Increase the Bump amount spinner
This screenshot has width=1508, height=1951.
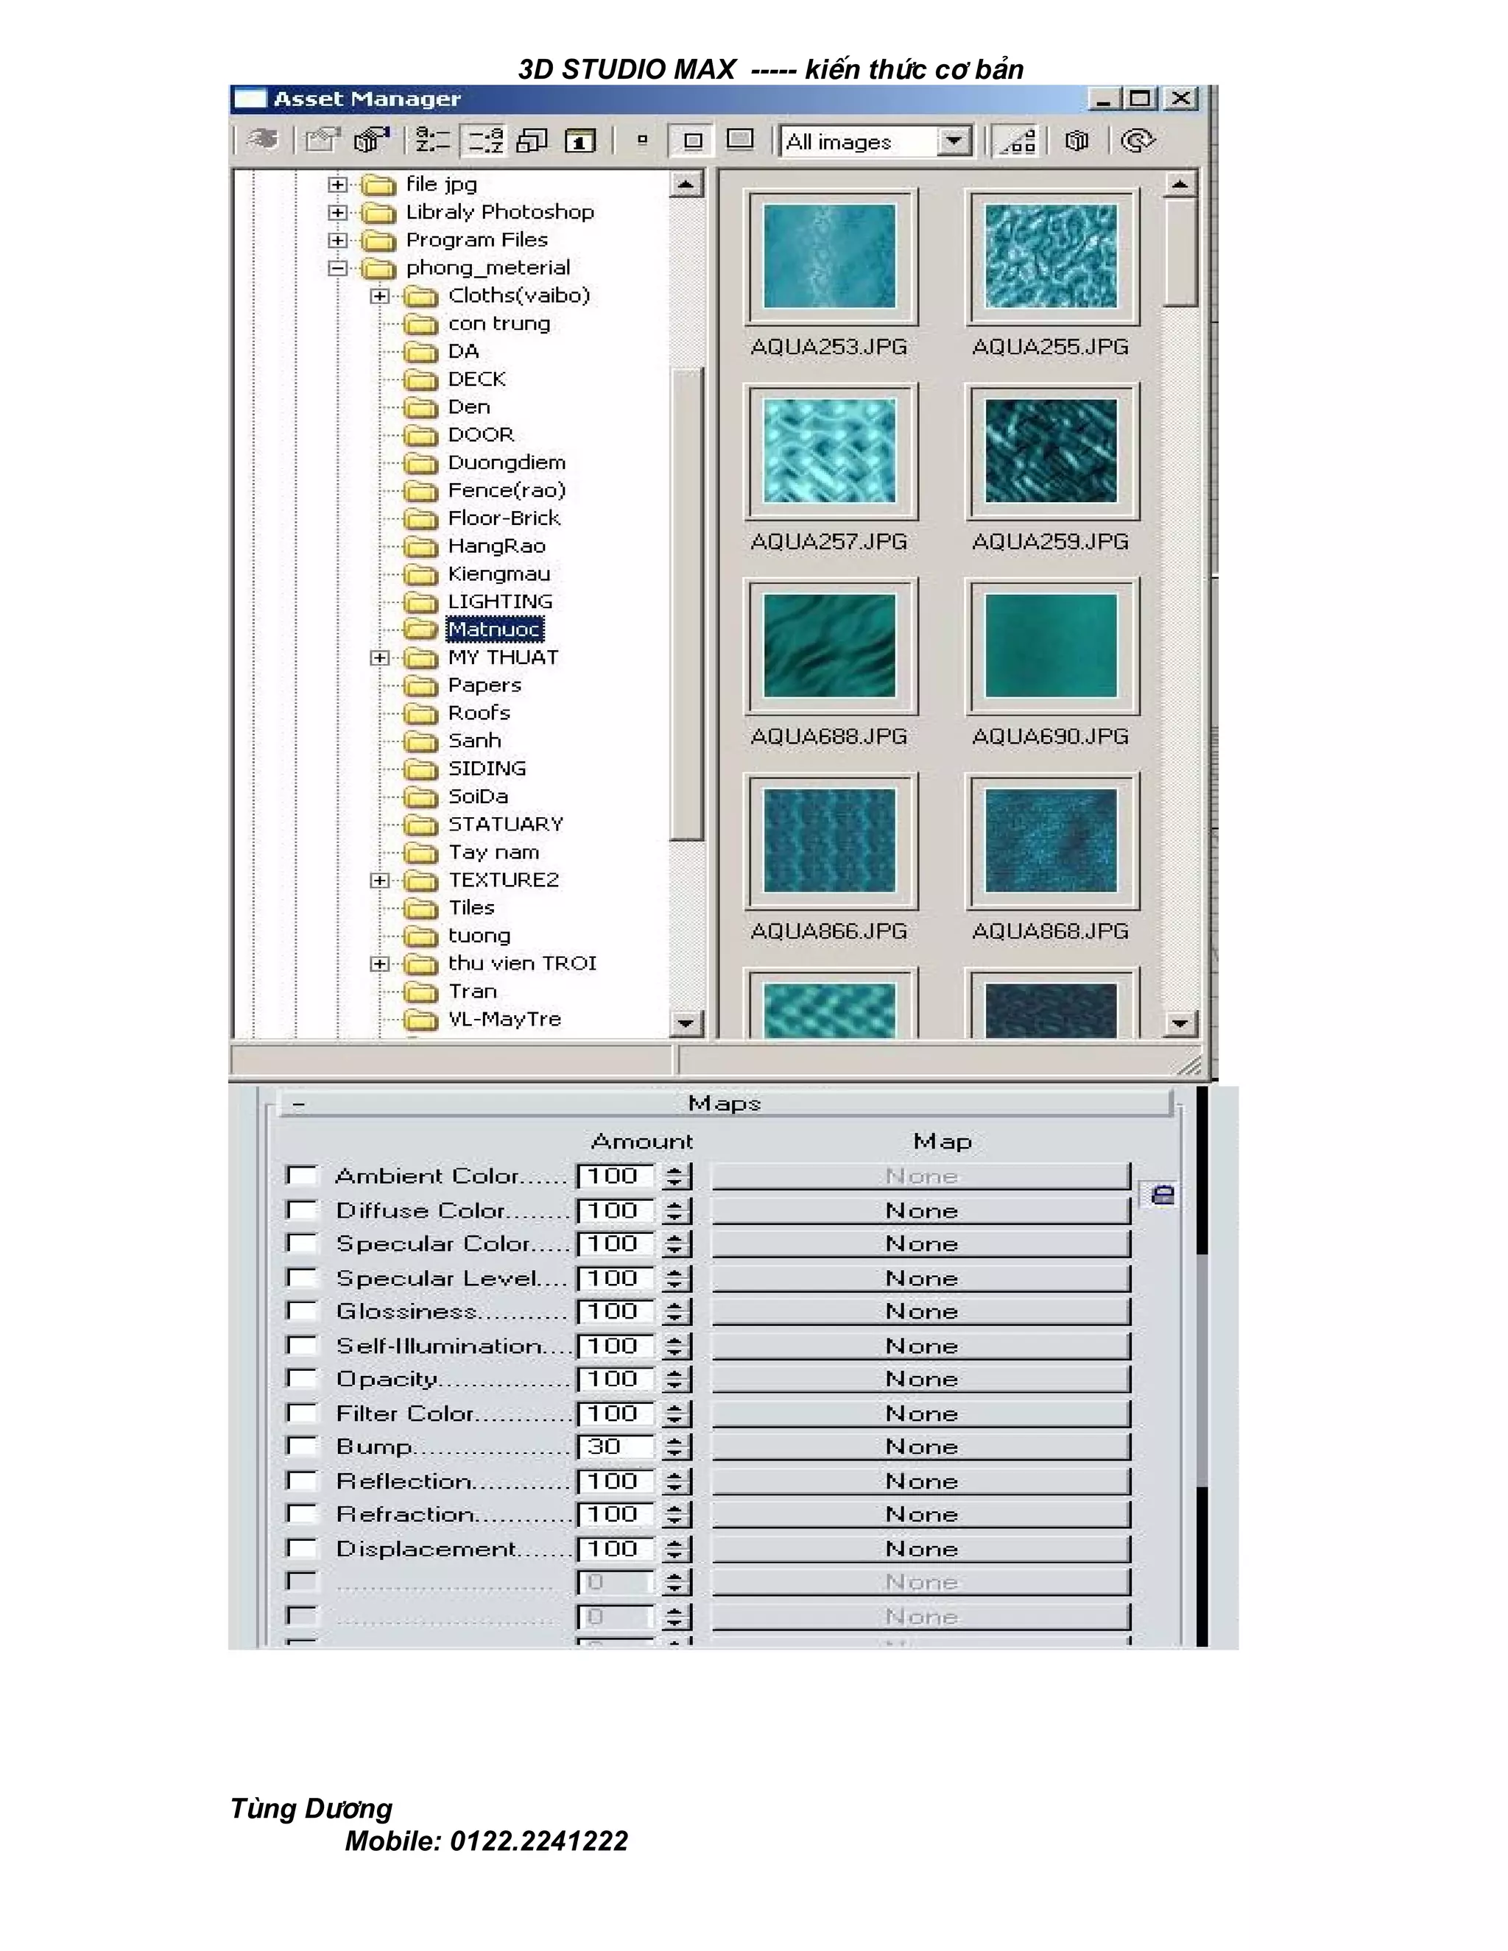pyautogui.click(x=674, y=1440)
